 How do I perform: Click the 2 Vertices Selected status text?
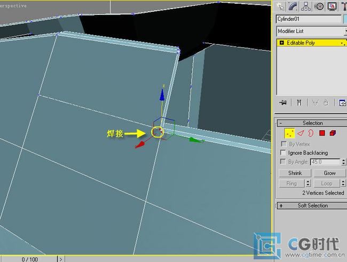click(x=323, y=193)
